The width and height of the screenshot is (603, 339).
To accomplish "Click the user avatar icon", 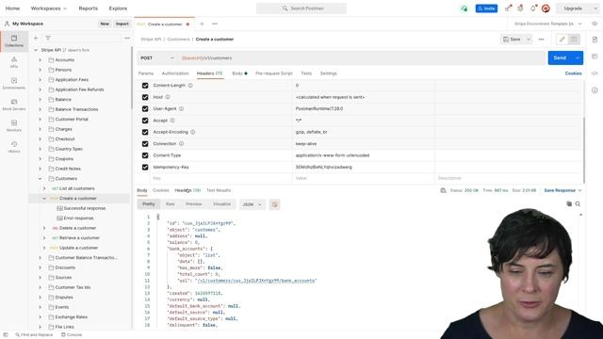I will tap(546, 8).
